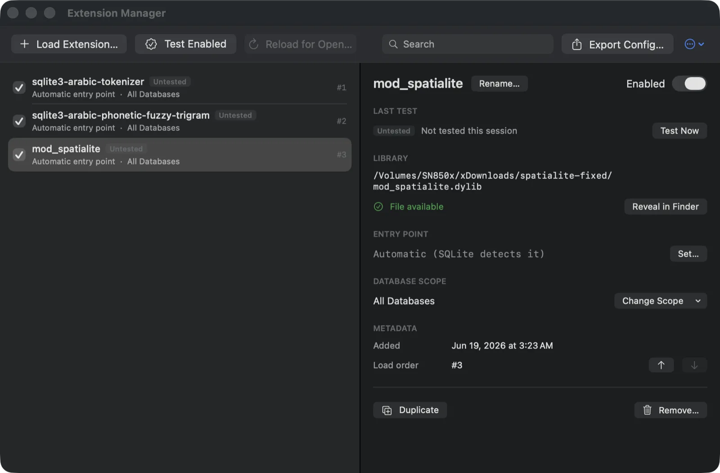720x473 pixels.
Task: Toggle the Enabled switch off
Action: [x=689, y=84]
